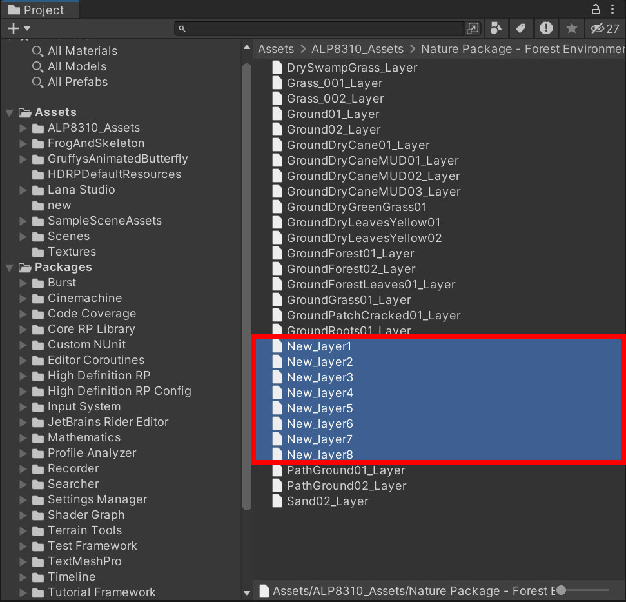This screenshot has height=602, width=626.
Task: Select the Grass_002_Layer file icon
Action: pos(277,99)
